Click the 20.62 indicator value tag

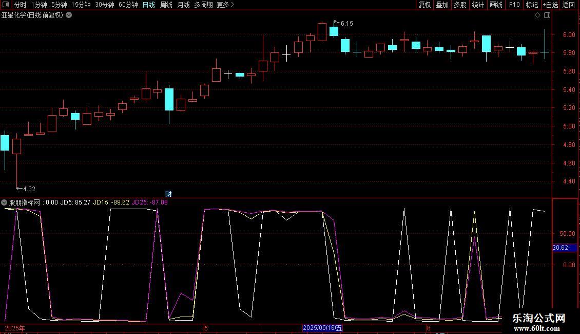565,248
